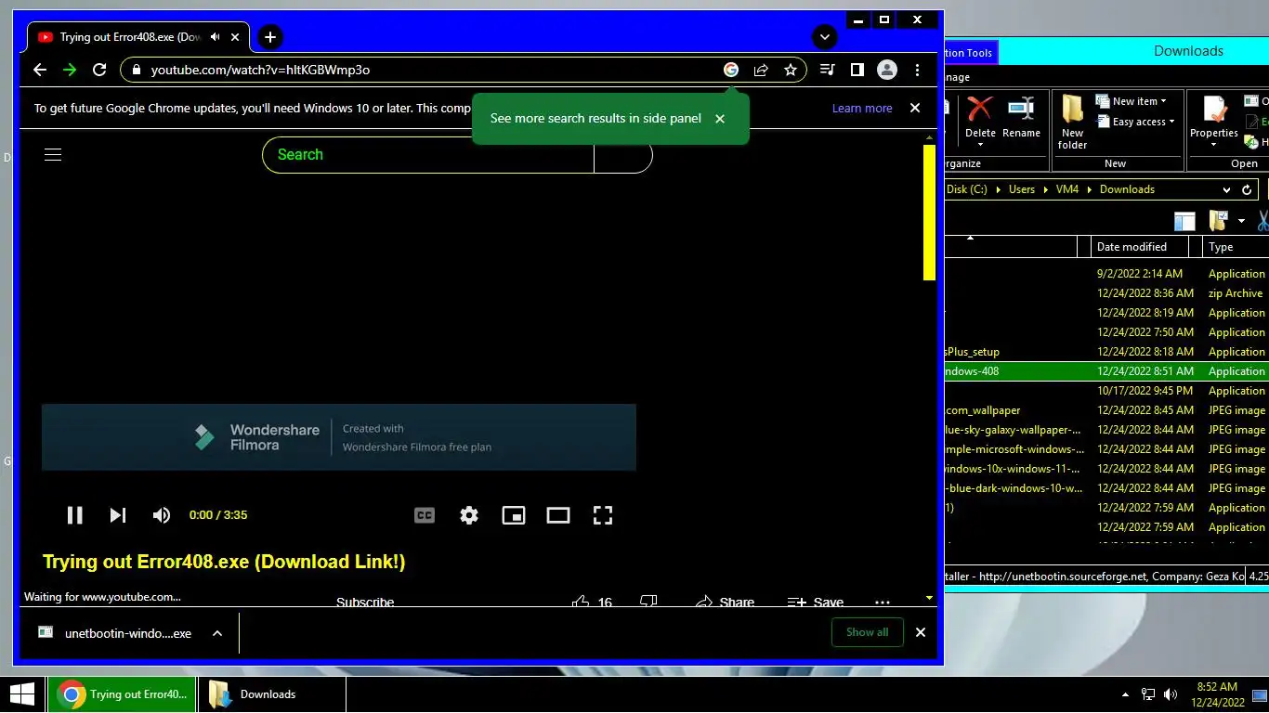Sort by Type column header

[1235, 247]
